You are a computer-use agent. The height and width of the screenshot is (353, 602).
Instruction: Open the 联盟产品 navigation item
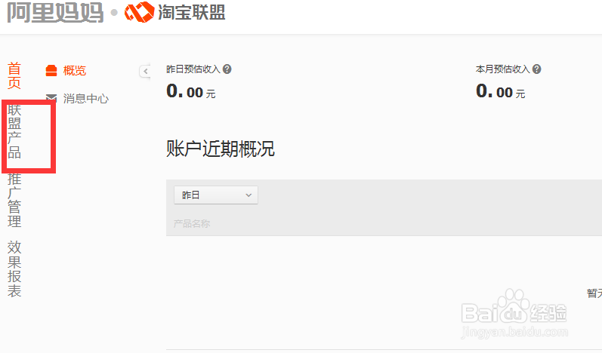point(14,131)
